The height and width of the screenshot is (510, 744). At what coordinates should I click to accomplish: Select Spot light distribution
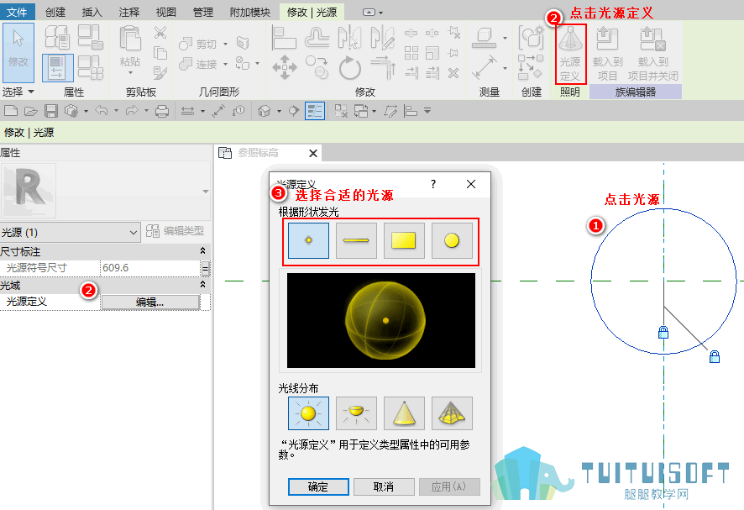tap(404, 413)
